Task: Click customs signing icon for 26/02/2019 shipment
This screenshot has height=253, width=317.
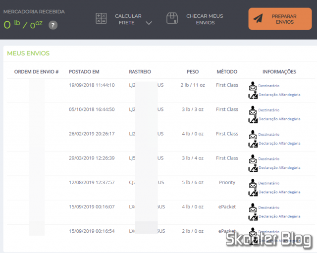Action: [253, 144]
